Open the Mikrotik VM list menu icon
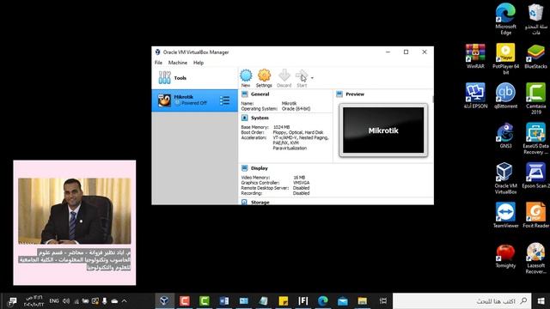Viewport: 550px width, 309px height. click(224, 100)
